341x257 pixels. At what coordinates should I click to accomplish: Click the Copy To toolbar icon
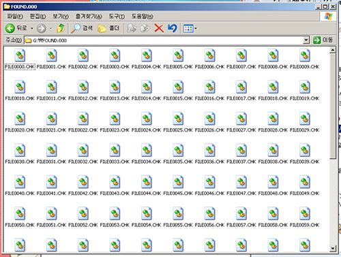145,28
